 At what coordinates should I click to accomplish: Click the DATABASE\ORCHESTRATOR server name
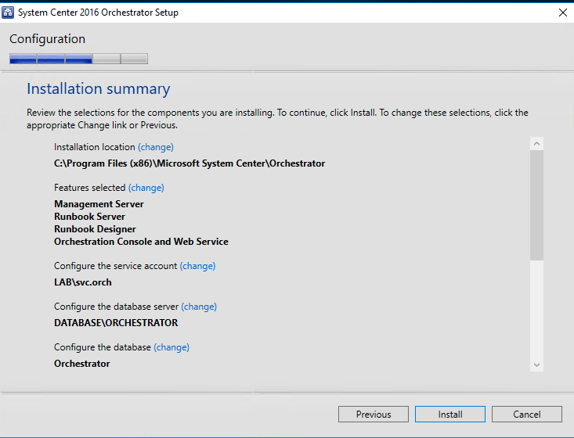coord(116,323)
